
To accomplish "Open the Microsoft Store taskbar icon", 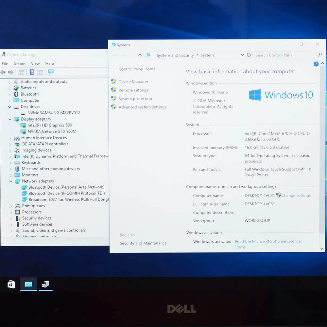I will (11, 284).
